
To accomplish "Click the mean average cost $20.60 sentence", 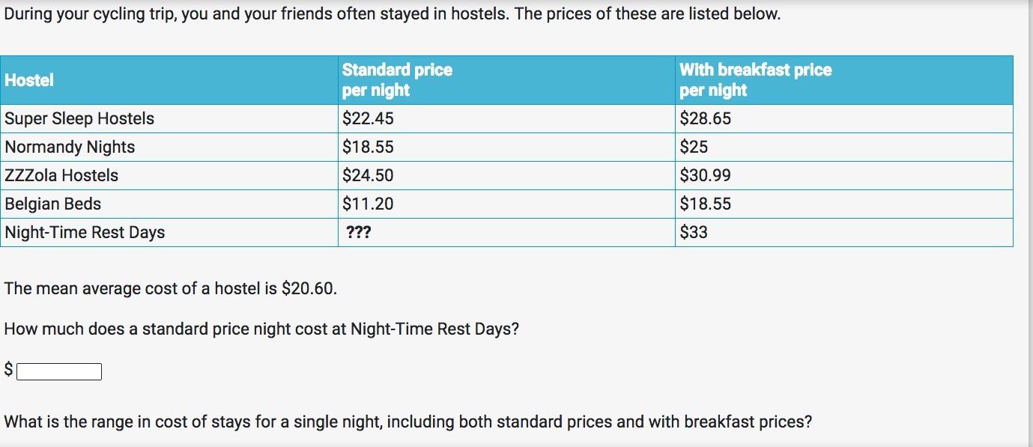I will [x=171, y=288].
